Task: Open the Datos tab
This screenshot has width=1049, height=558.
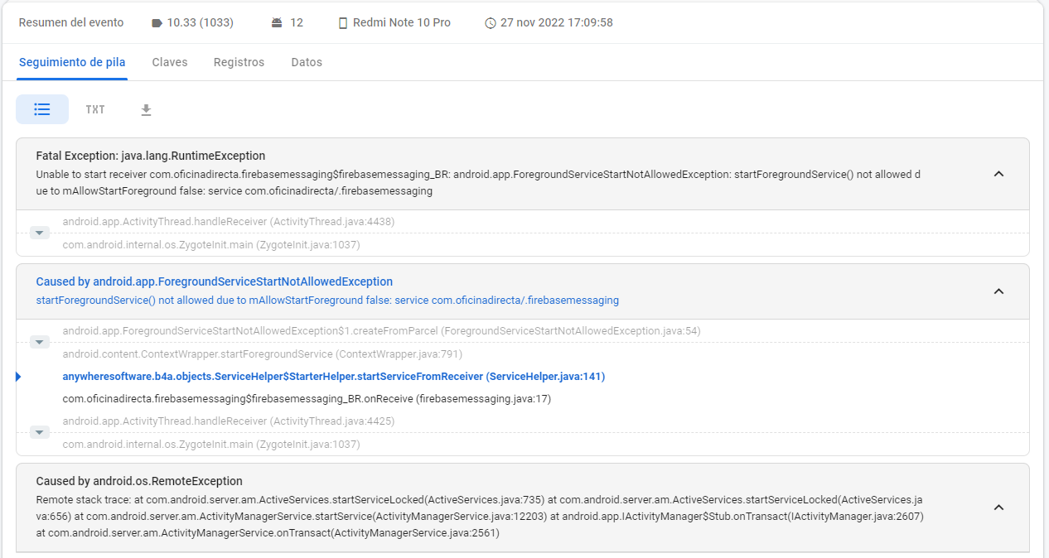Action: tap(307, 62)
